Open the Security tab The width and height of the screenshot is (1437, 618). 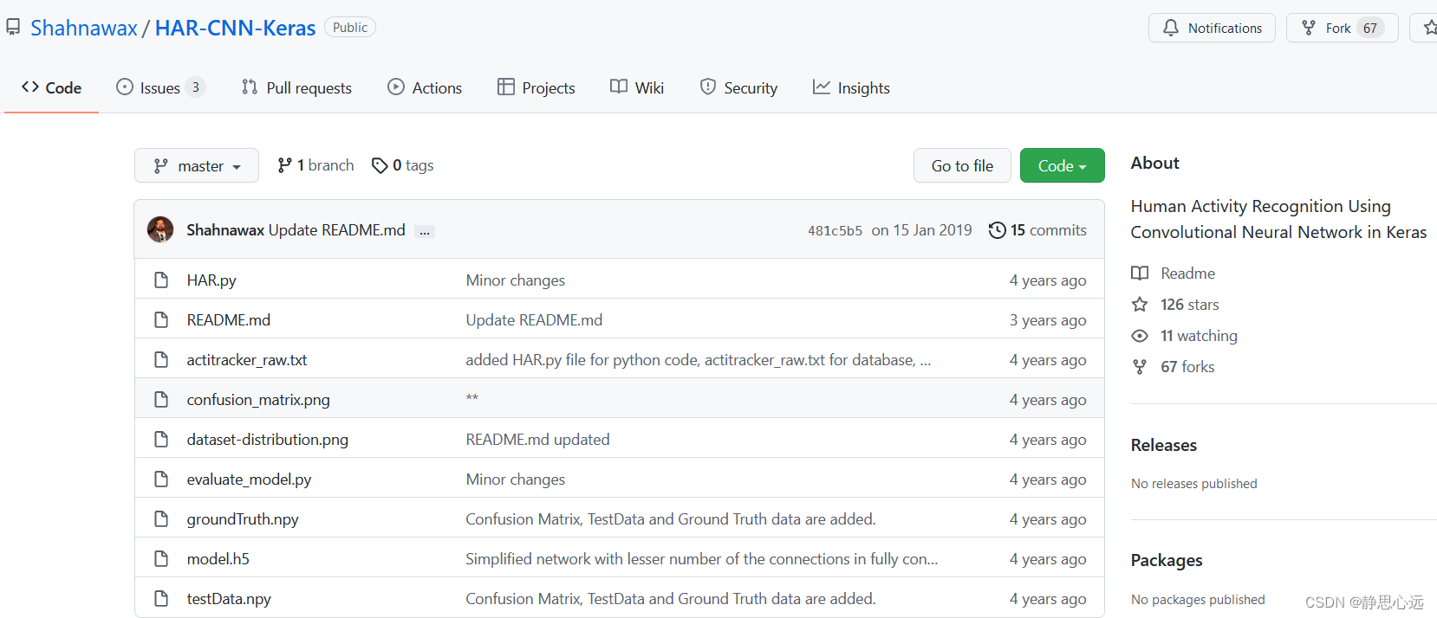point(738,87)
